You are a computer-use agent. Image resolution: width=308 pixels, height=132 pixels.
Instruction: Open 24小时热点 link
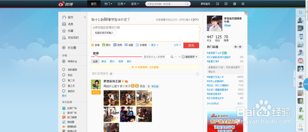tap(213, 103)
